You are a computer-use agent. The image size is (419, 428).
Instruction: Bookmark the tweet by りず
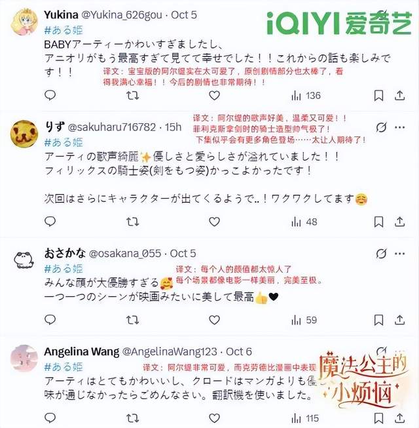coord(378,222)
